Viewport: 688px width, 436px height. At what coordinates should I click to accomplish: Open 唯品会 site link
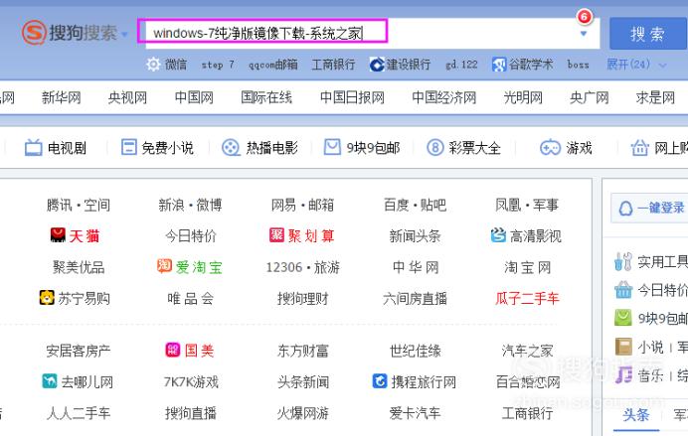click(x=190, y=298)
